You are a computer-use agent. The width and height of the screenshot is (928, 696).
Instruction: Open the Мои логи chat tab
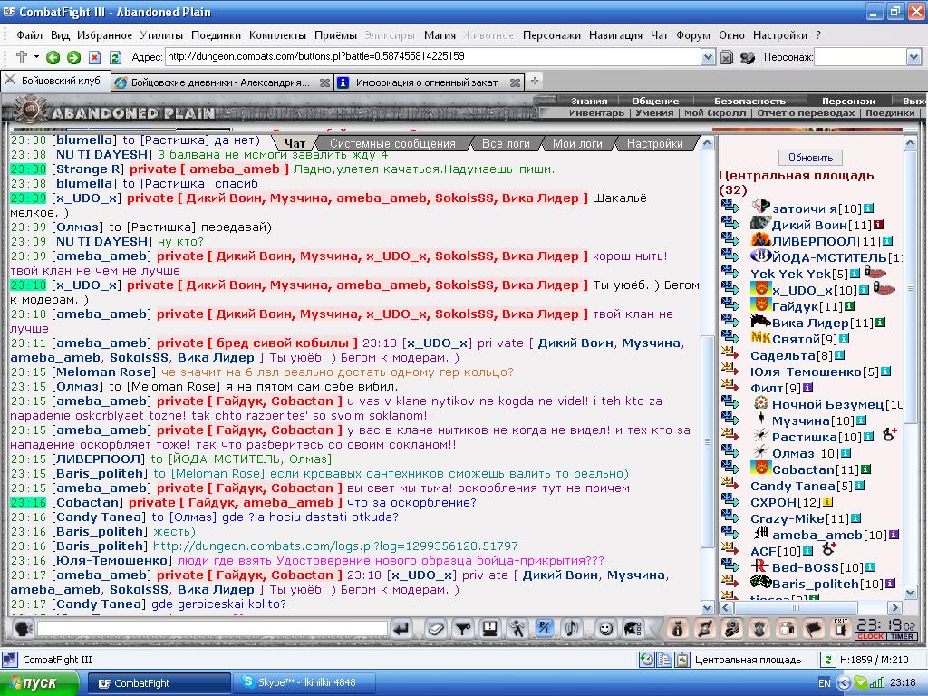tap(577, 143)
